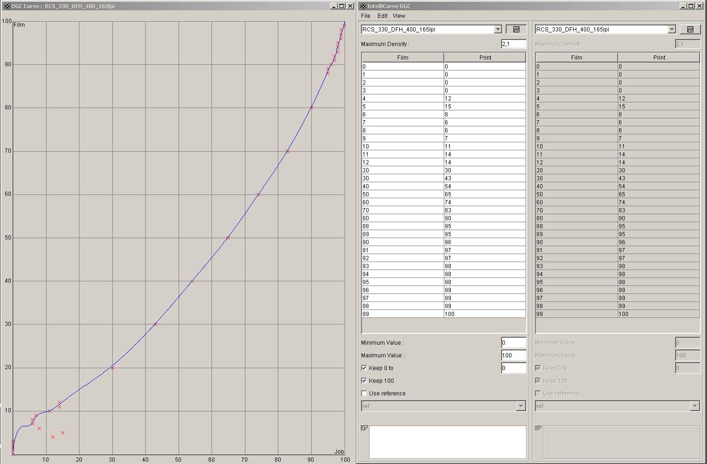Minimize the DGC Curve window
Screen dimensions: 707x464
pos(334,6)
